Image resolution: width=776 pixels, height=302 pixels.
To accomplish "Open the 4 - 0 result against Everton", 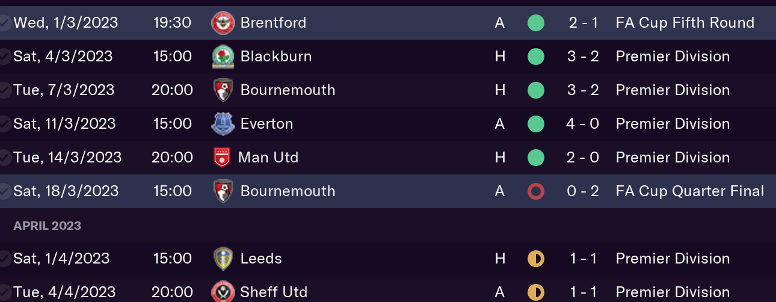I will click(584, 124).
